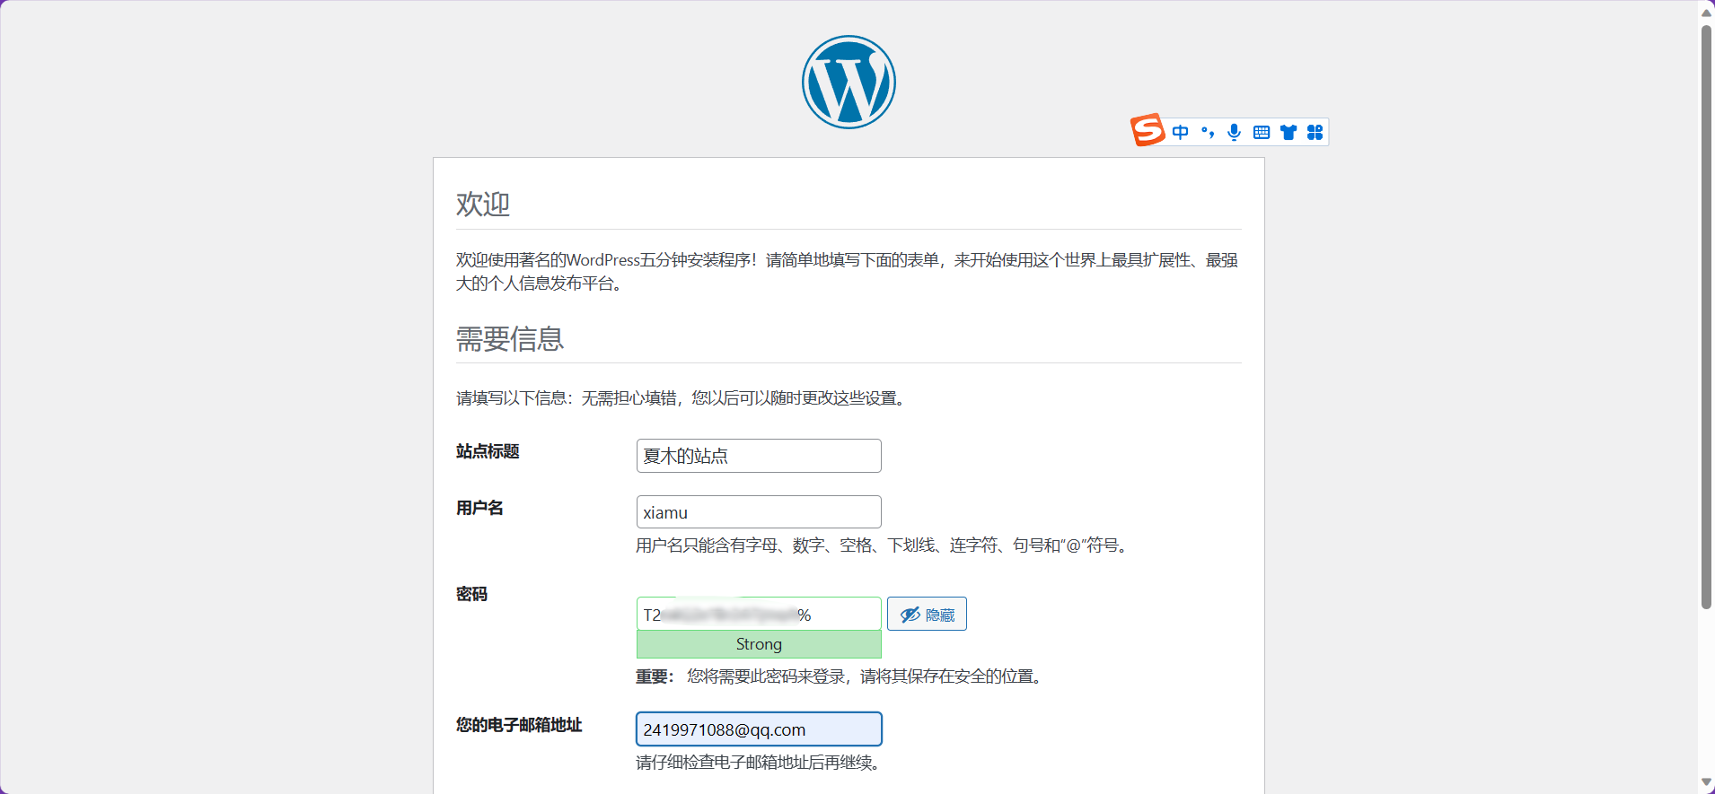This screenshot has width=1715, height=794.
Task: Click the scrollbar up arrow
Action: pos(1706,12)
